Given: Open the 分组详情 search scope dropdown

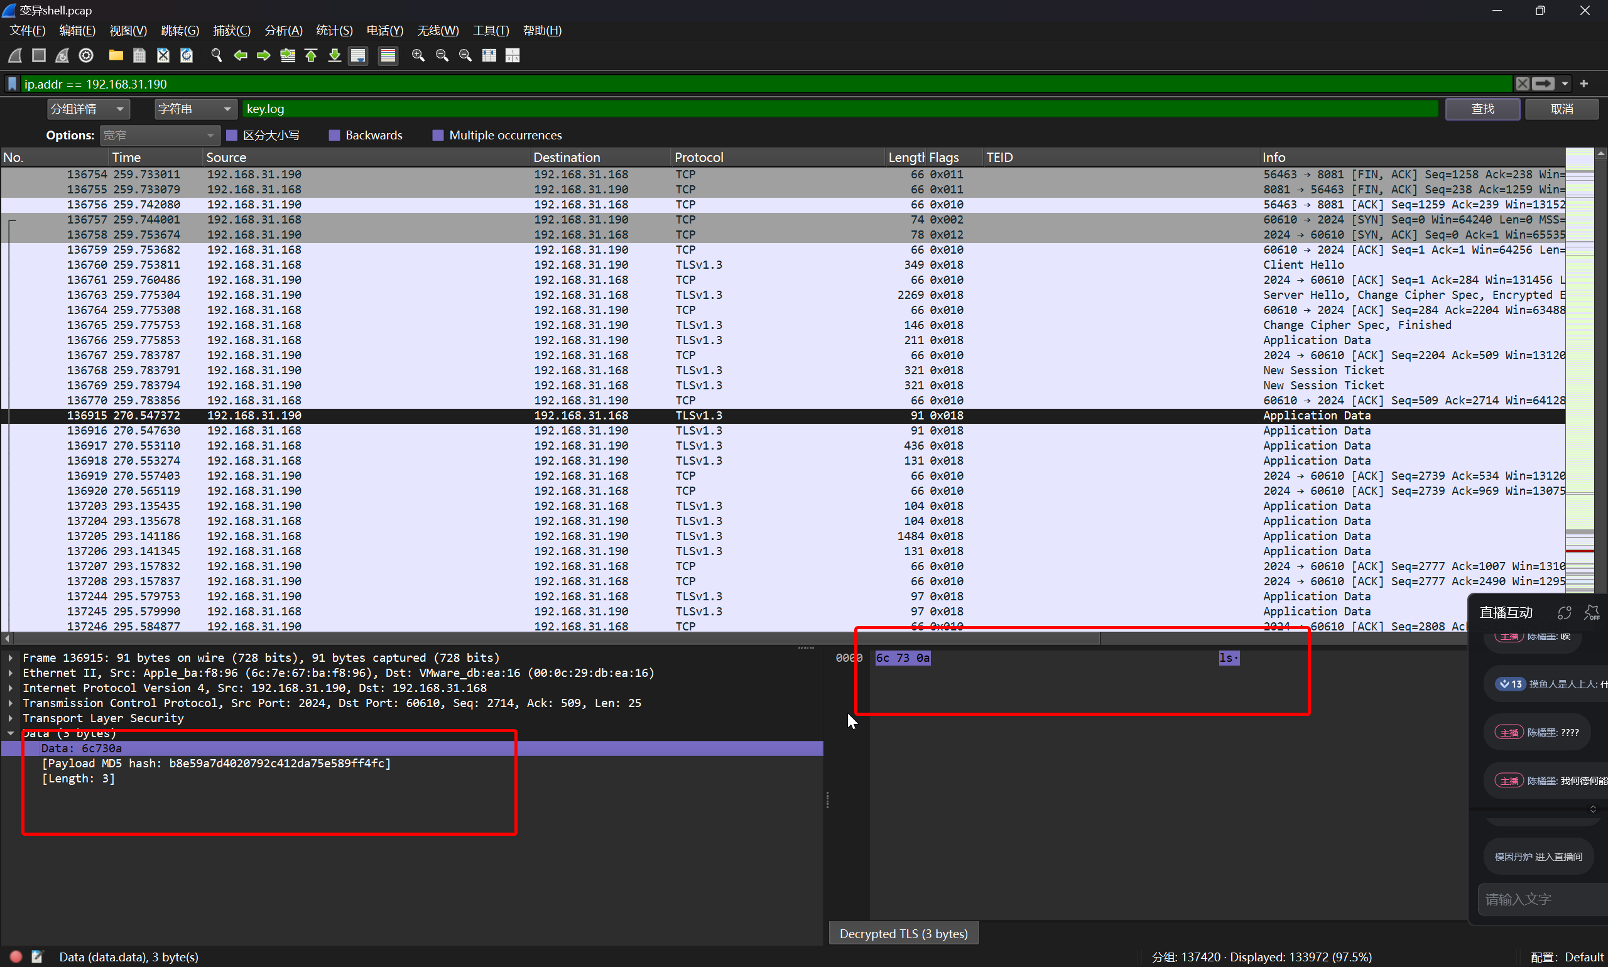Looking at the screenshot, I should (x=88, y=109).
